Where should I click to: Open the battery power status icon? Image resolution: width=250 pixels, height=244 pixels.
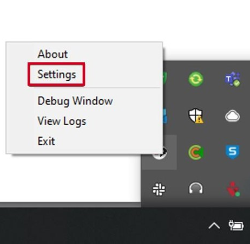coord(236,226)
